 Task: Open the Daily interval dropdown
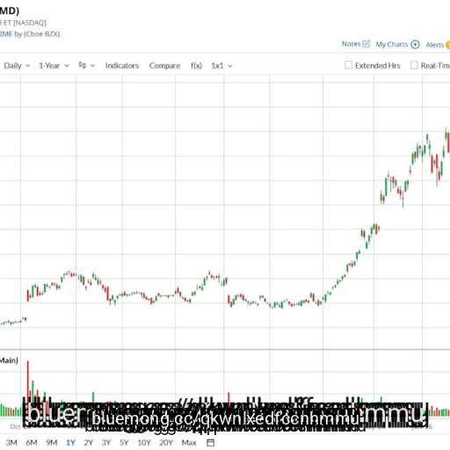pos(17,66)
